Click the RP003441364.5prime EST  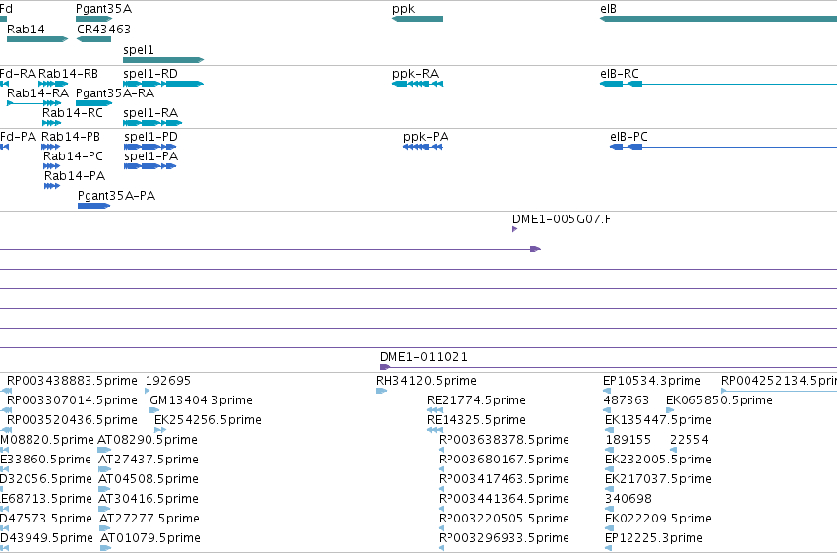pos(442,508)
